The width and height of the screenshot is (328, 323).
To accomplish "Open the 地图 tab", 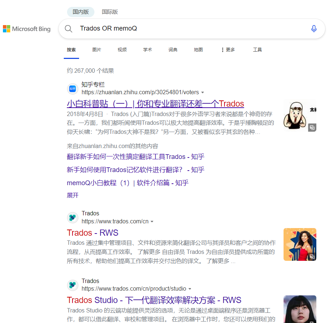I will tap(198, 50).
